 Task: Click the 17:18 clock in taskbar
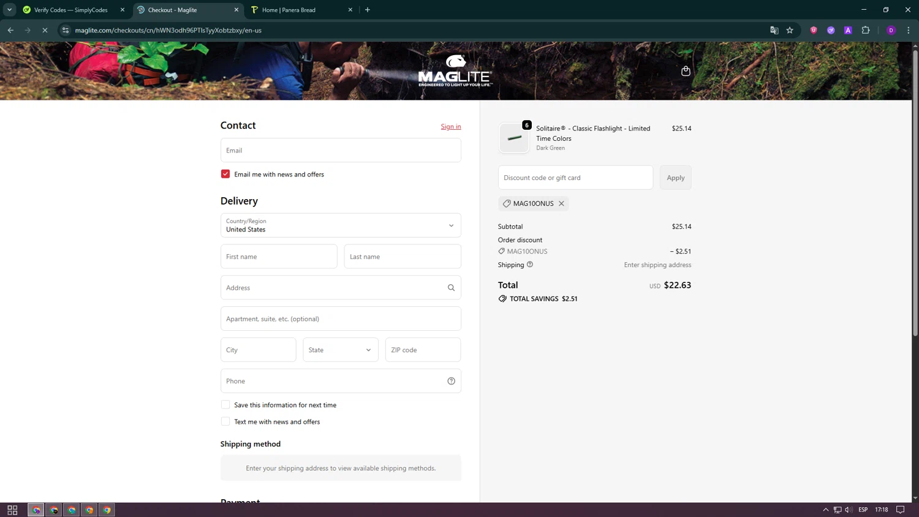pyautogui.click(x=882, y=510)
